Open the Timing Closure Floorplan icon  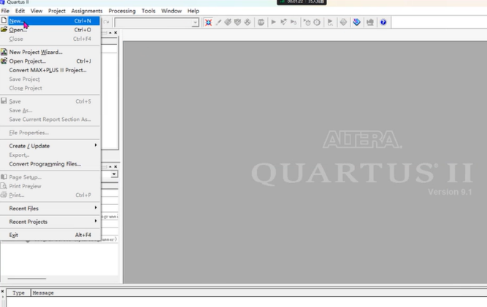(x=248, y=23)
